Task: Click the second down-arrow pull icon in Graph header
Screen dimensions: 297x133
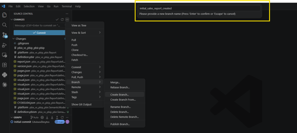Action: [52, 117]
